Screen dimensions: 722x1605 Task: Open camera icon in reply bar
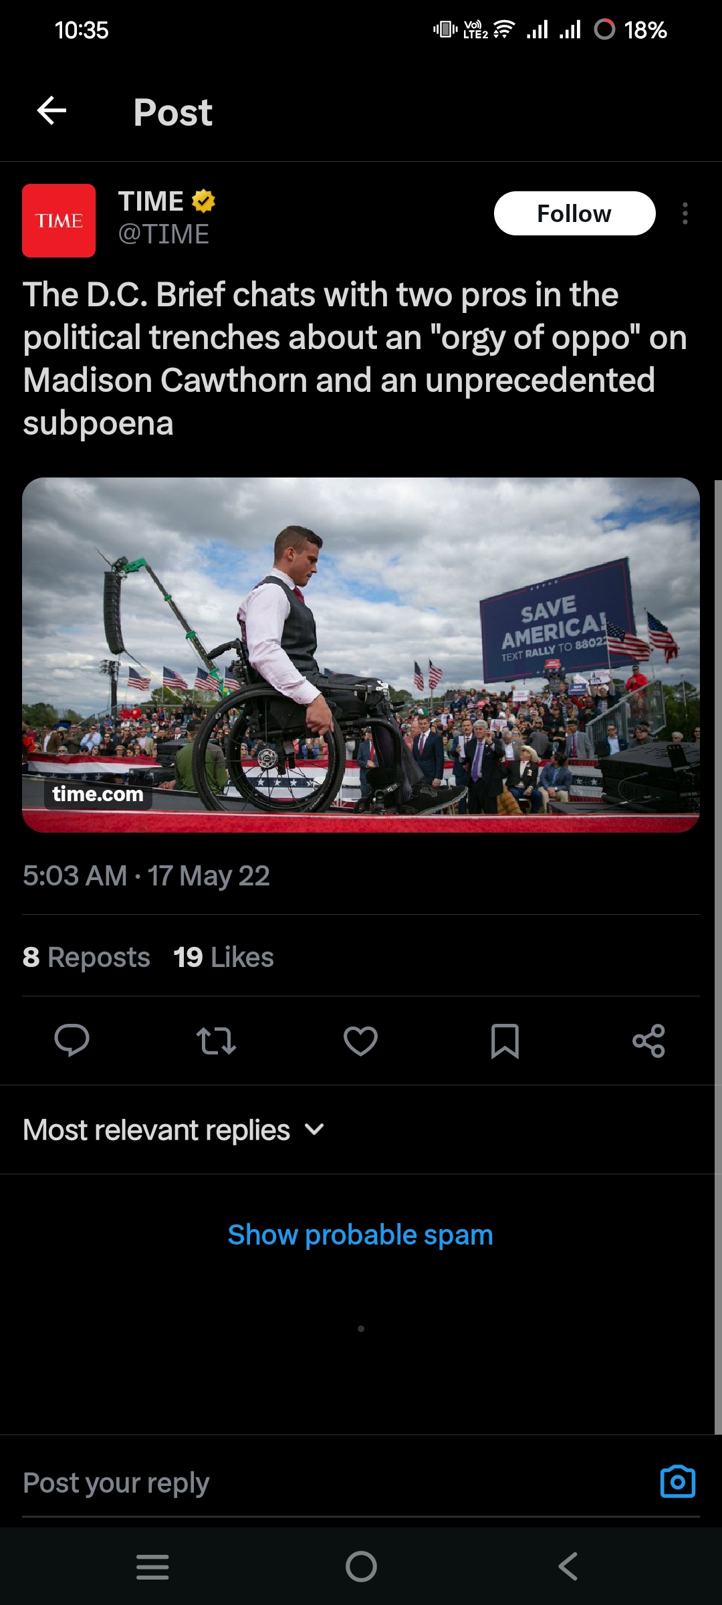point(677,1481)
